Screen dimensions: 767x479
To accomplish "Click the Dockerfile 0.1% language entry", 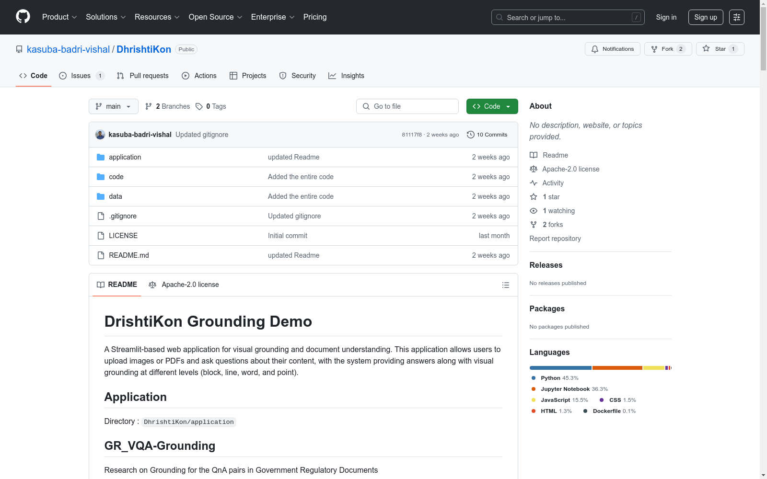I will click(609, 411).
